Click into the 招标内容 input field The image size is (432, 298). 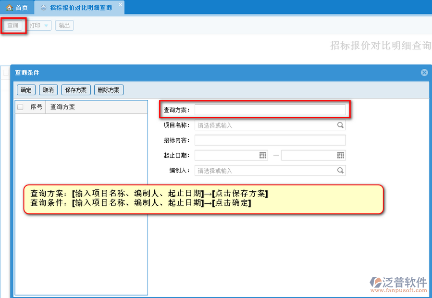270,140
